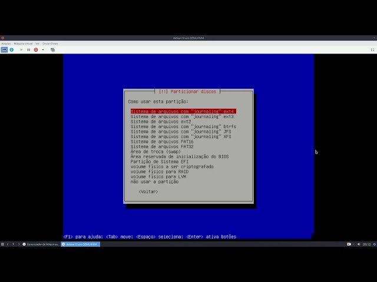Select journaling JFS file system
The width and height of the screenshot is (377, 282).
click(181, 132)
